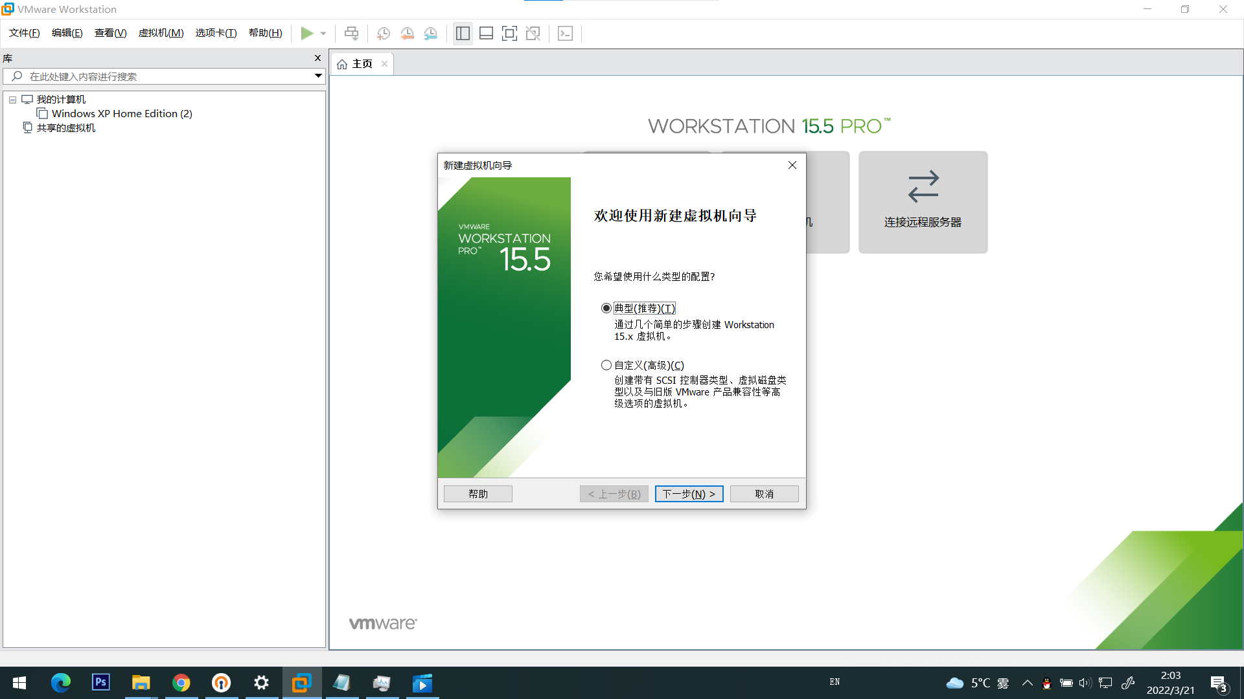Open the snapshot manager wrench icon
1244x699 pixels.
(x=431, y=33)
